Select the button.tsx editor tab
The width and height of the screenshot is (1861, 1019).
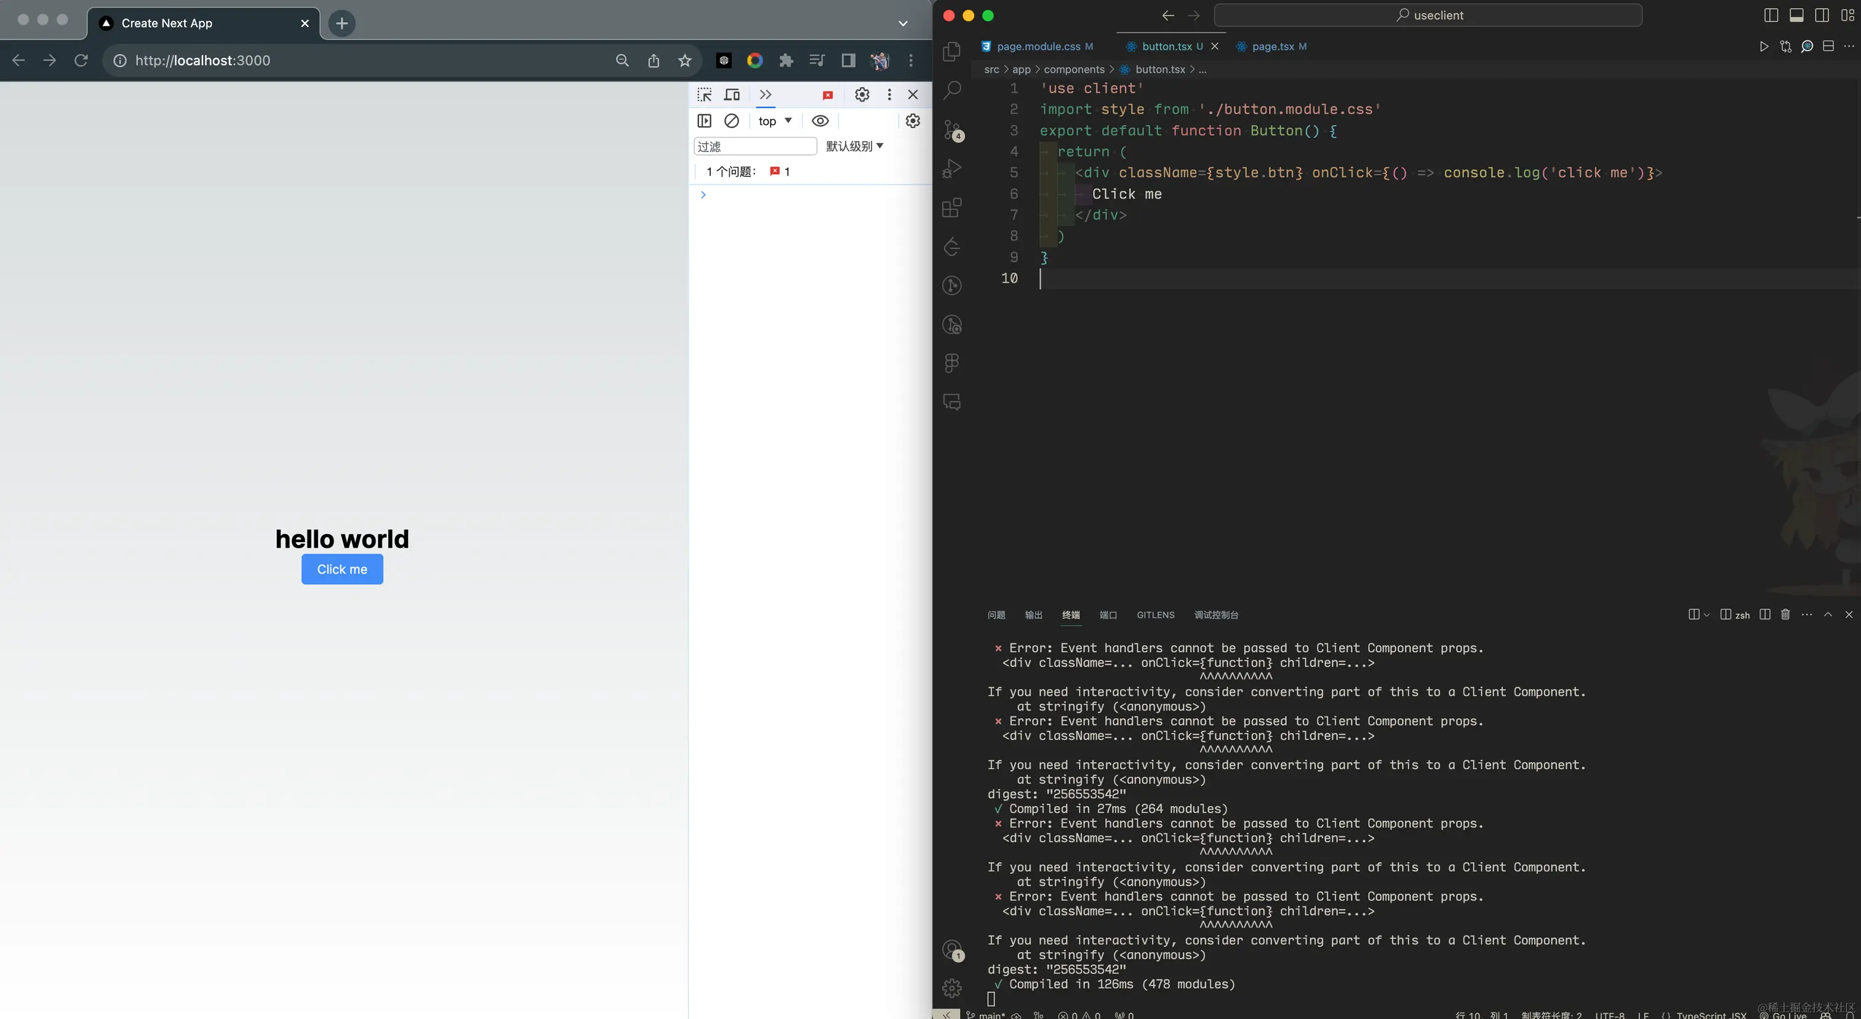[1166, 46]
